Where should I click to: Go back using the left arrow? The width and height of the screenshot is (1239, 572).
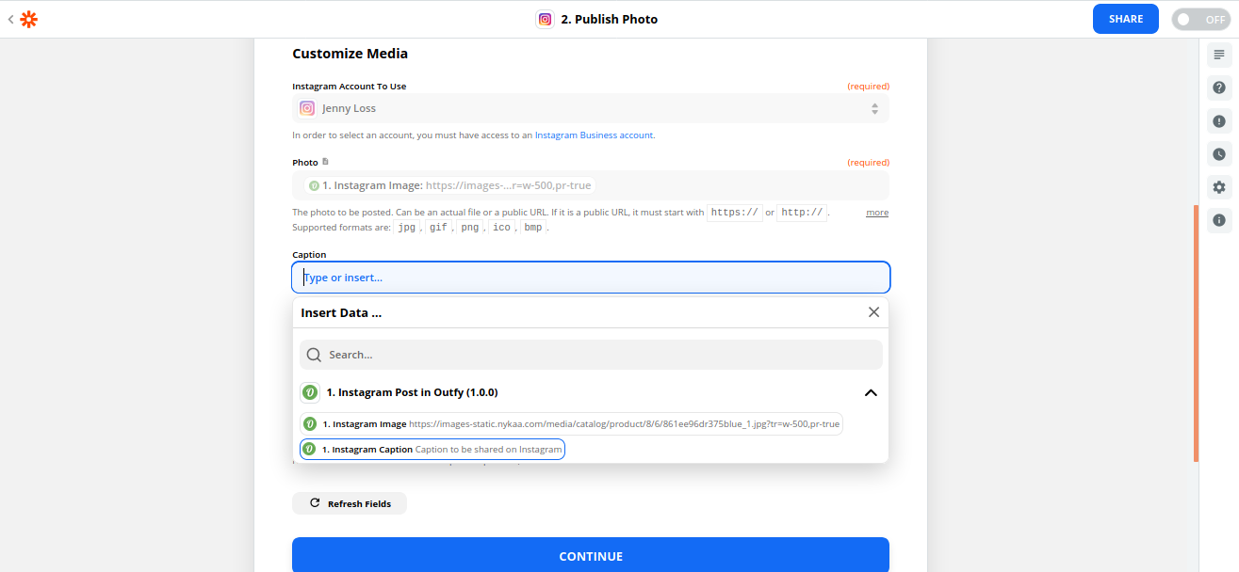click(10, 19)
